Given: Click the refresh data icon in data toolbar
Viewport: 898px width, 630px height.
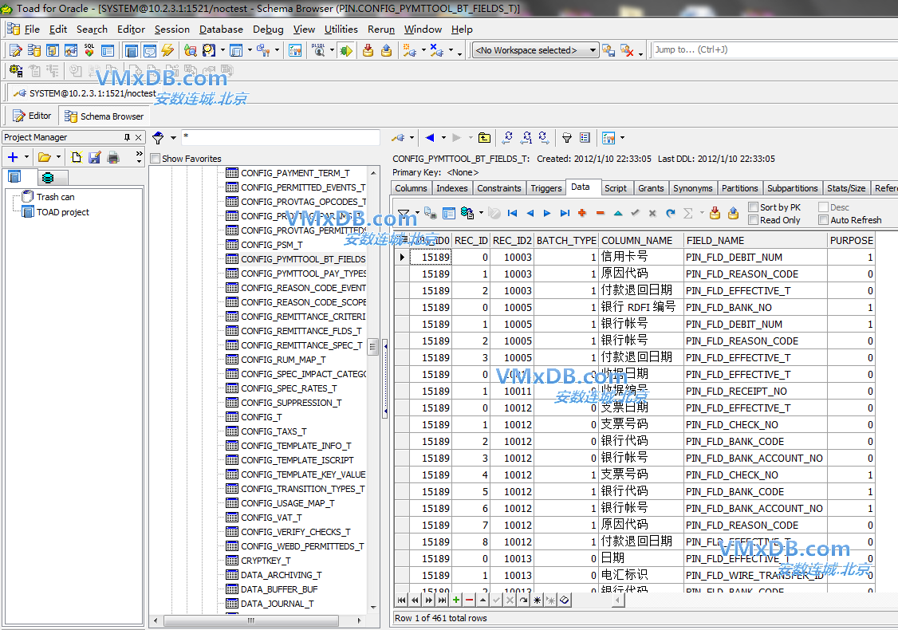Looking at the screenshot, I should tap(671, 213).
